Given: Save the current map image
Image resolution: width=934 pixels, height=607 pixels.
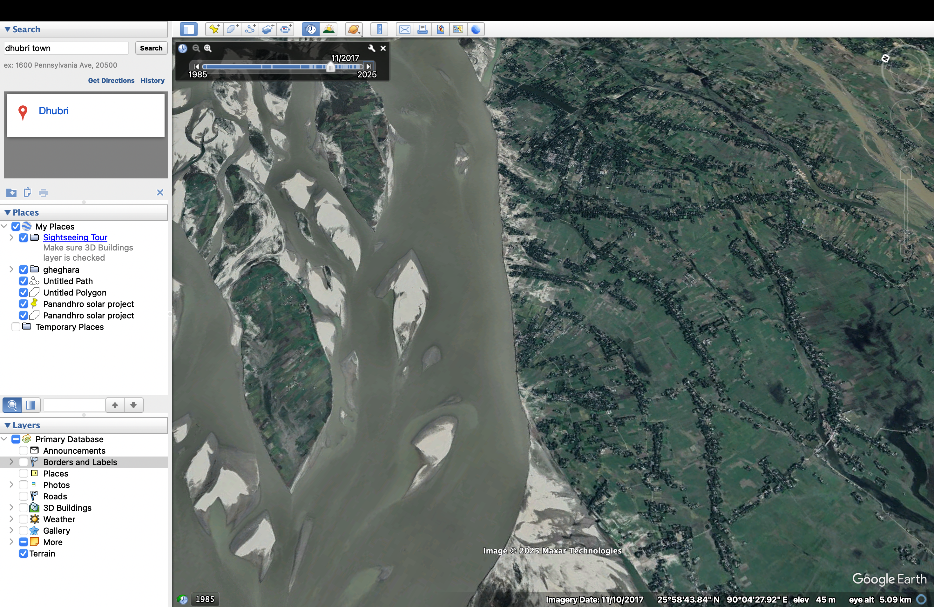Looking at the screenshot, I should (440, 29).
